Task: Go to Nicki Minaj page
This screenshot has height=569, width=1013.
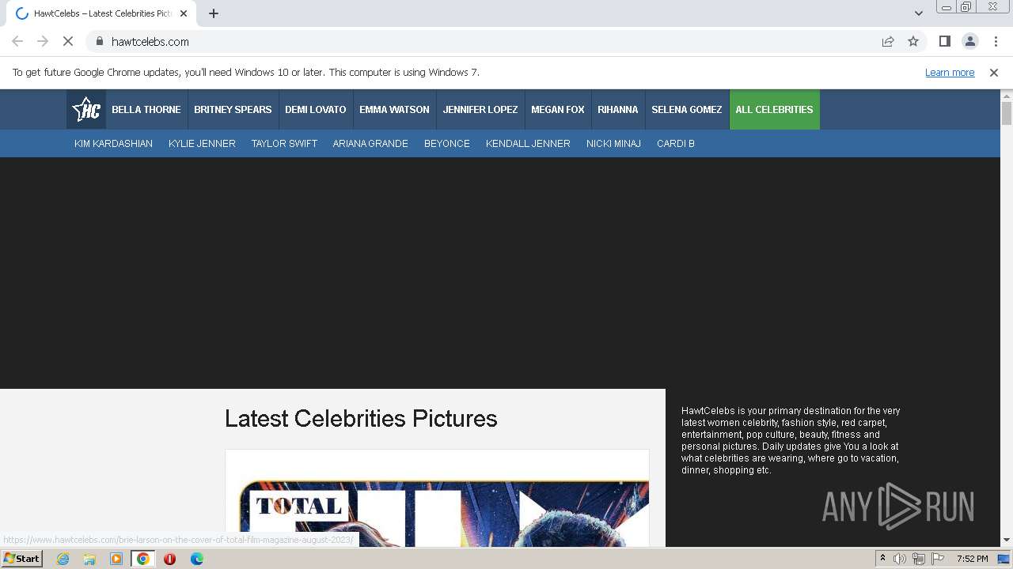Action: point(613,144)
